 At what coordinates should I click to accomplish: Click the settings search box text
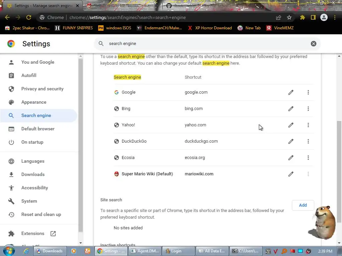pos(123,44)
